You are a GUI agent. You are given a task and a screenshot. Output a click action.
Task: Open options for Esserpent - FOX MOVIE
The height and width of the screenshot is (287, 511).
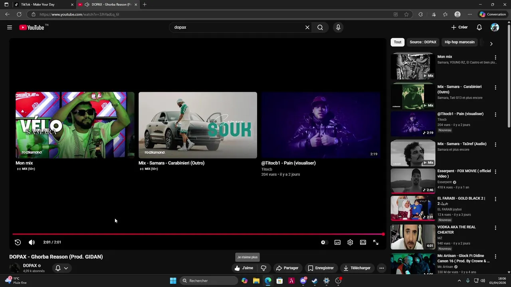click(x=495, y=171)
